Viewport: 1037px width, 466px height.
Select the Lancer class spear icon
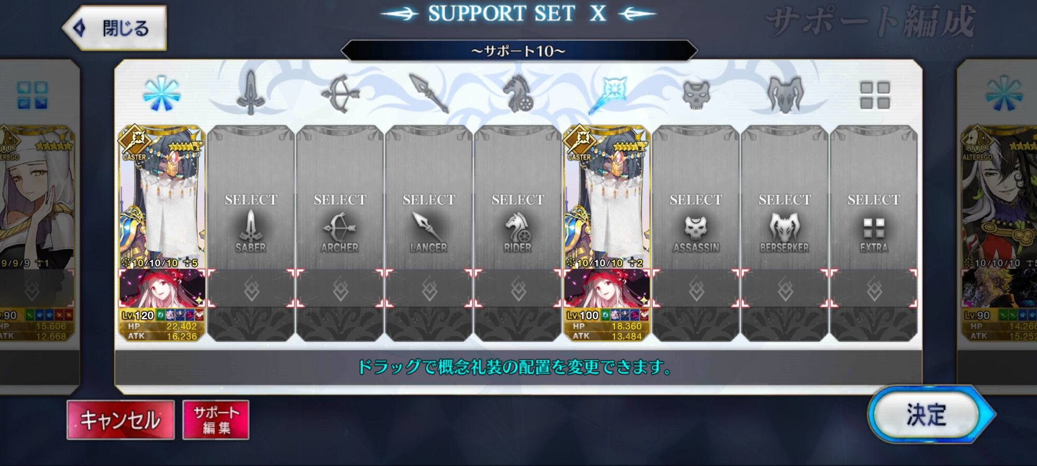(x=429, y=94)
